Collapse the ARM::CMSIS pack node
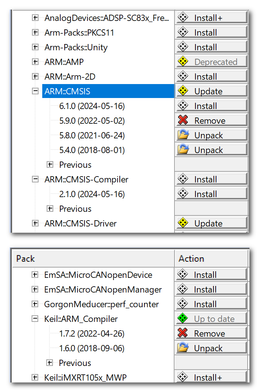This screenshot has width=259, height=392. coord(35,91)
